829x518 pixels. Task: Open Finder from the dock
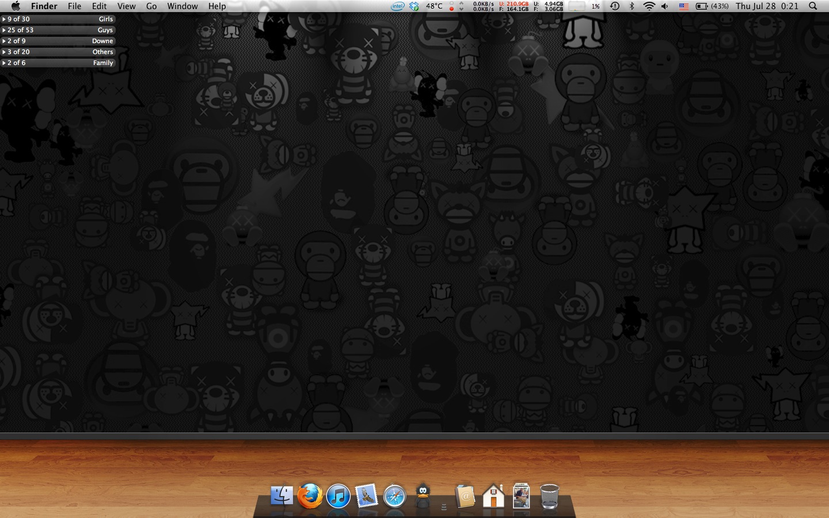click(x=282, y=496)
